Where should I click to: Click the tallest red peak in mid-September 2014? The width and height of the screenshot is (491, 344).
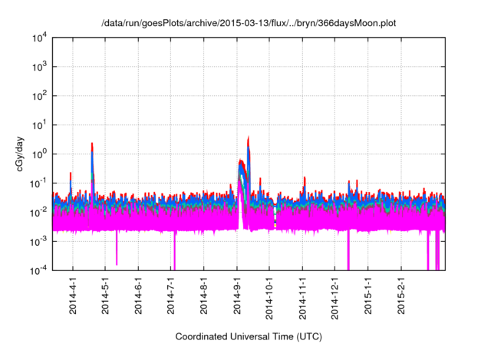click(x=249, y=140)
